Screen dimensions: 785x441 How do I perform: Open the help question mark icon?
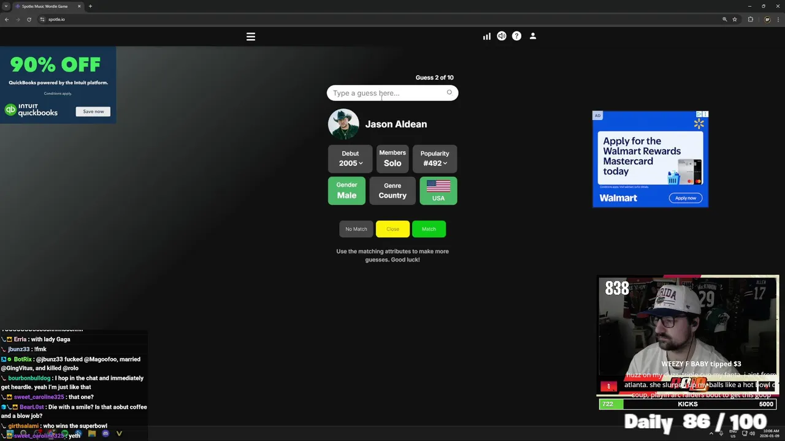tap(517, 36)
